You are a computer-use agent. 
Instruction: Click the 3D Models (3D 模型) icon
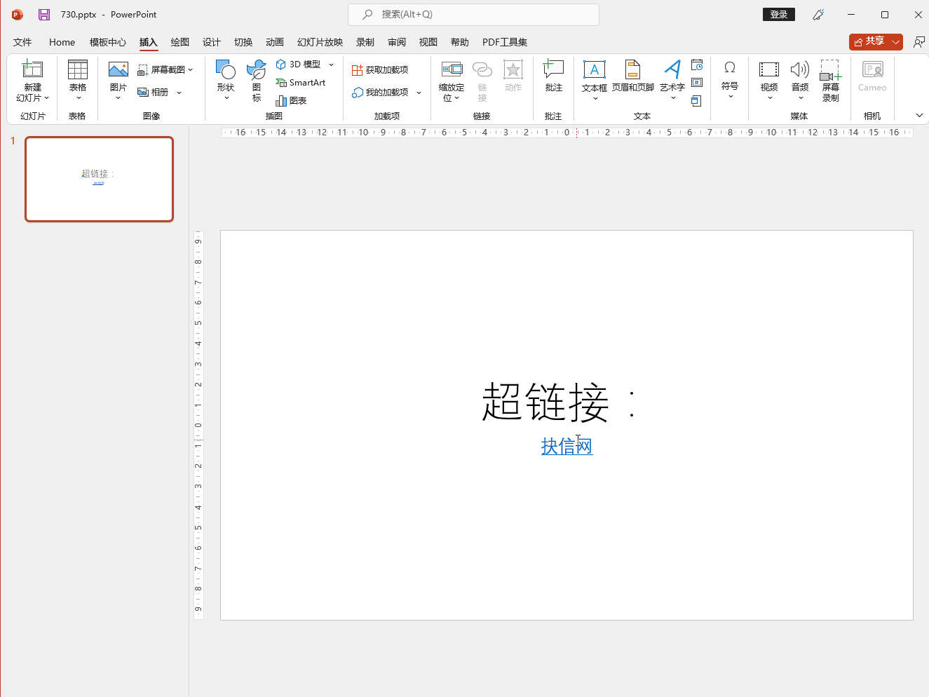tap(280, 64)
